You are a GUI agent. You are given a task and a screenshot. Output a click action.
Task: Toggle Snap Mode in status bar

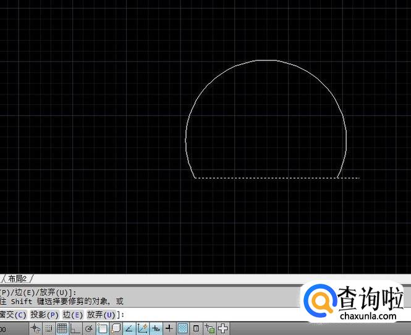(x=48, y=328)
